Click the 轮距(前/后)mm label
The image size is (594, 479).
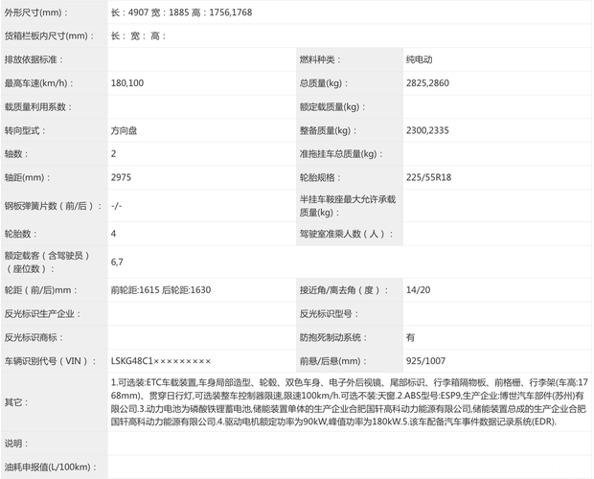40,290
